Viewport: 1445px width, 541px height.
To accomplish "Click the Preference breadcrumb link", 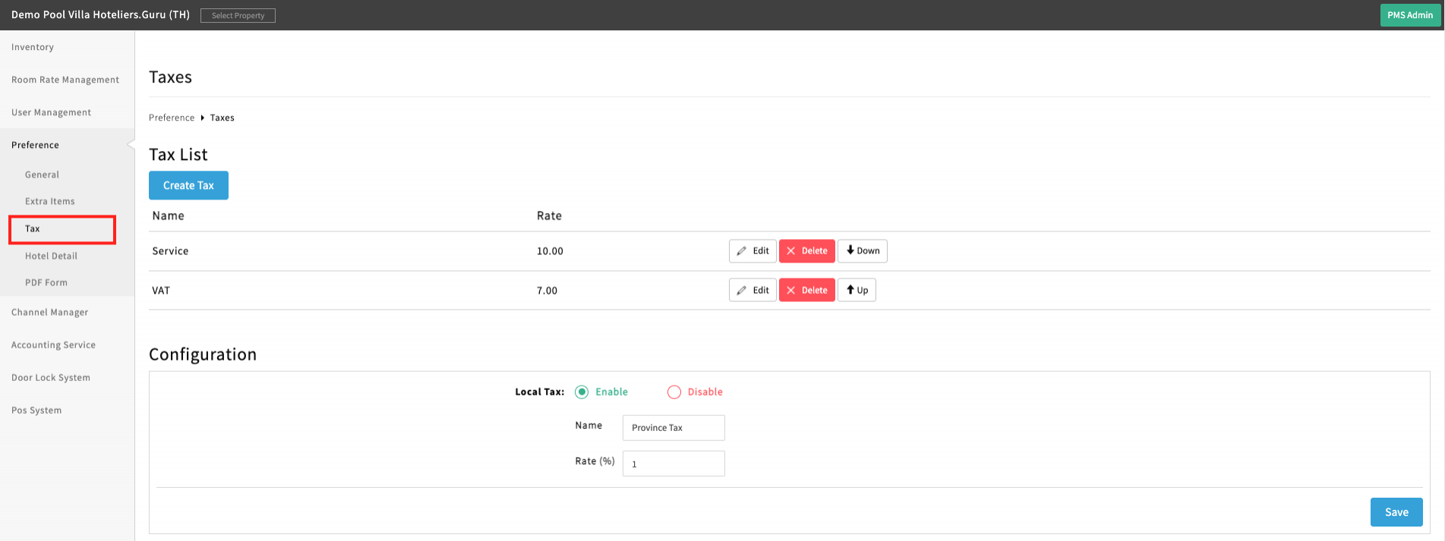I will point(172,118).
